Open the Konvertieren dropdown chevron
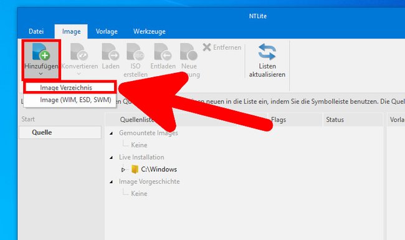This screenshot has width=405, height=240. [79, 74]
